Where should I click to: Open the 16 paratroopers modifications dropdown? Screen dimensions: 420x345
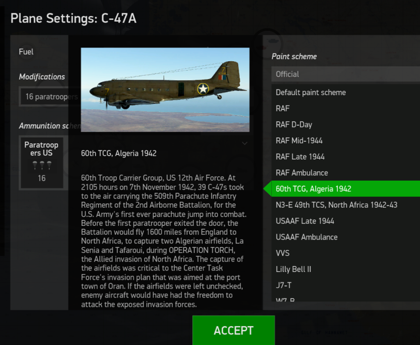click(x=44, y=97)
